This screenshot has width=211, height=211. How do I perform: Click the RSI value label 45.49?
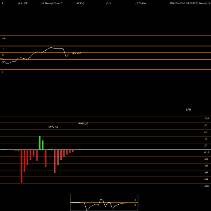pos(76,53)
